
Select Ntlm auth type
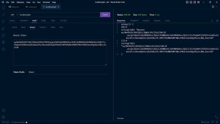(x=53, y=27)
